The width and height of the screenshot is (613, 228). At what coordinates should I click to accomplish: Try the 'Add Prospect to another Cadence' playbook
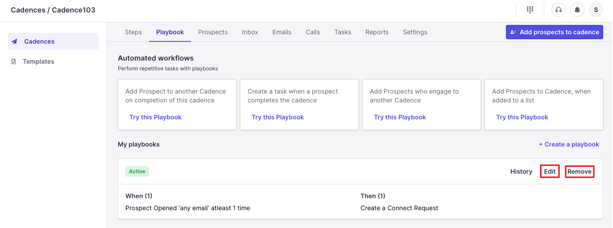[155, 117]
